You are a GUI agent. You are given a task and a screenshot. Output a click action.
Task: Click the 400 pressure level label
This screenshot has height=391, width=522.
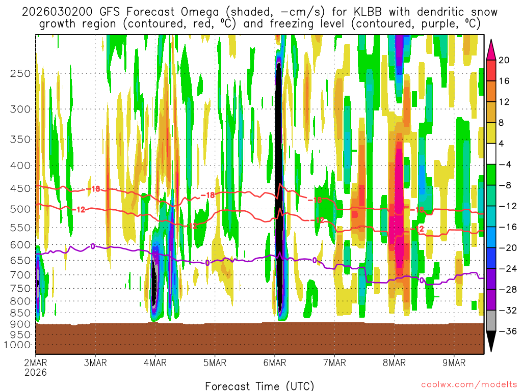pyautogui.click(x=20, y=165)
